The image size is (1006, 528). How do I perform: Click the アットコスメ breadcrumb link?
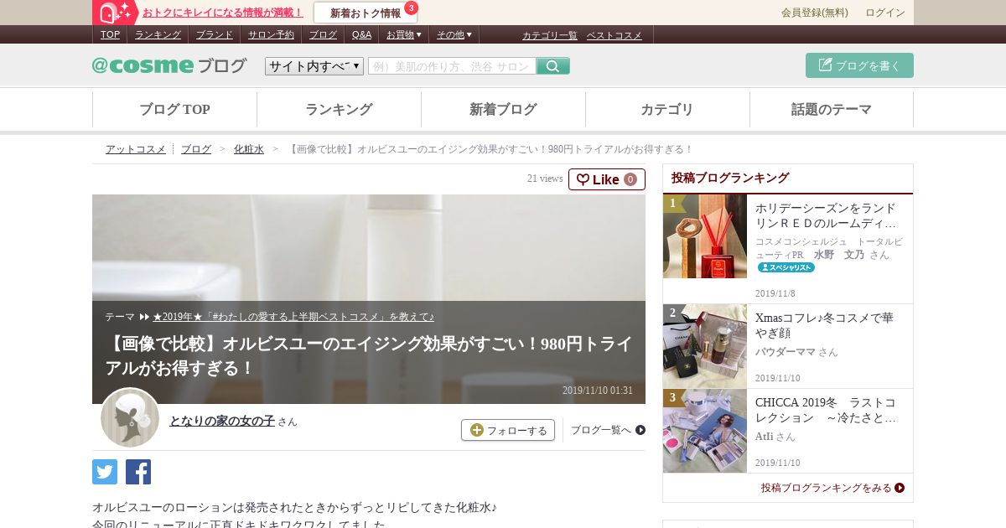pyautogui.click(x=136, y=149)
